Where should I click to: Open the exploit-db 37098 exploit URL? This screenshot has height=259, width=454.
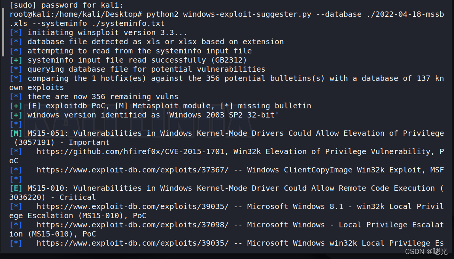point(132,225)
